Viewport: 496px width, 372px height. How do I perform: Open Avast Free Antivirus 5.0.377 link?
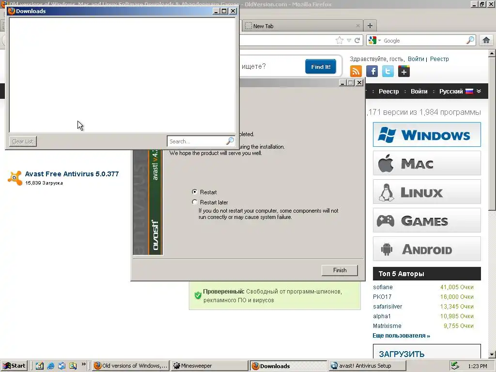pos(72,174)
